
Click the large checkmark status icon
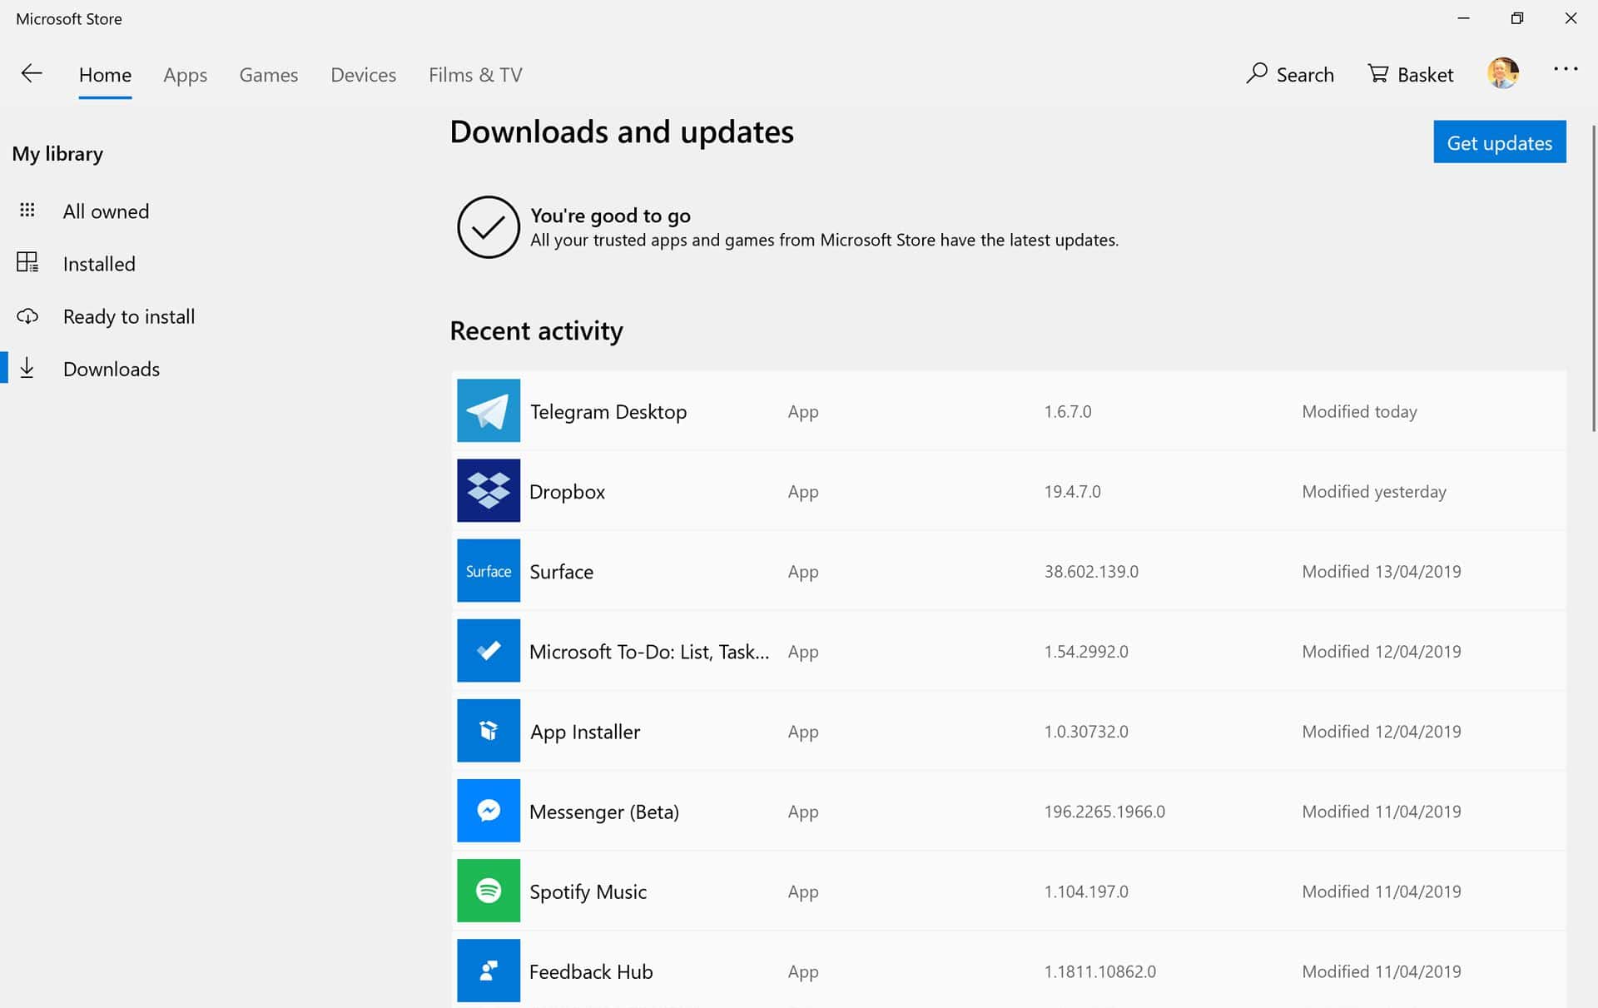coord(489,227)
